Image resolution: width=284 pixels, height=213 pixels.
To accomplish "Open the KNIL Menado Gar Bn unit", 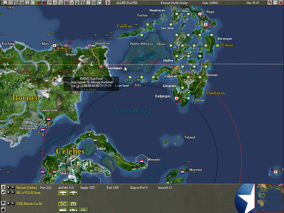I will pos(29,204).
